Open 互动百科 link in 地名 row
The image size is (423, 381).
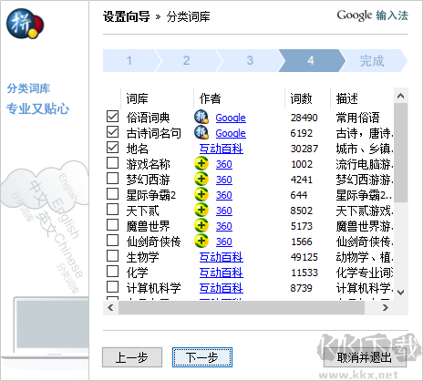point(222,149)
